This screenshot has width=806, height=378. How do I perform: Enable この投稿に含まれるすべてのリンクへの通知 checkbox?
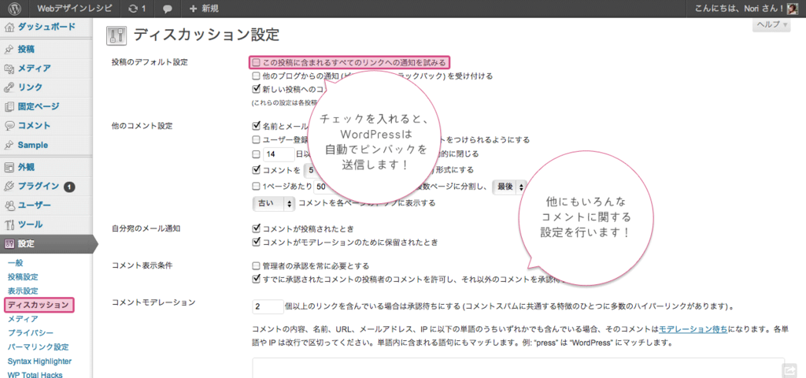[x=256, y=63]
